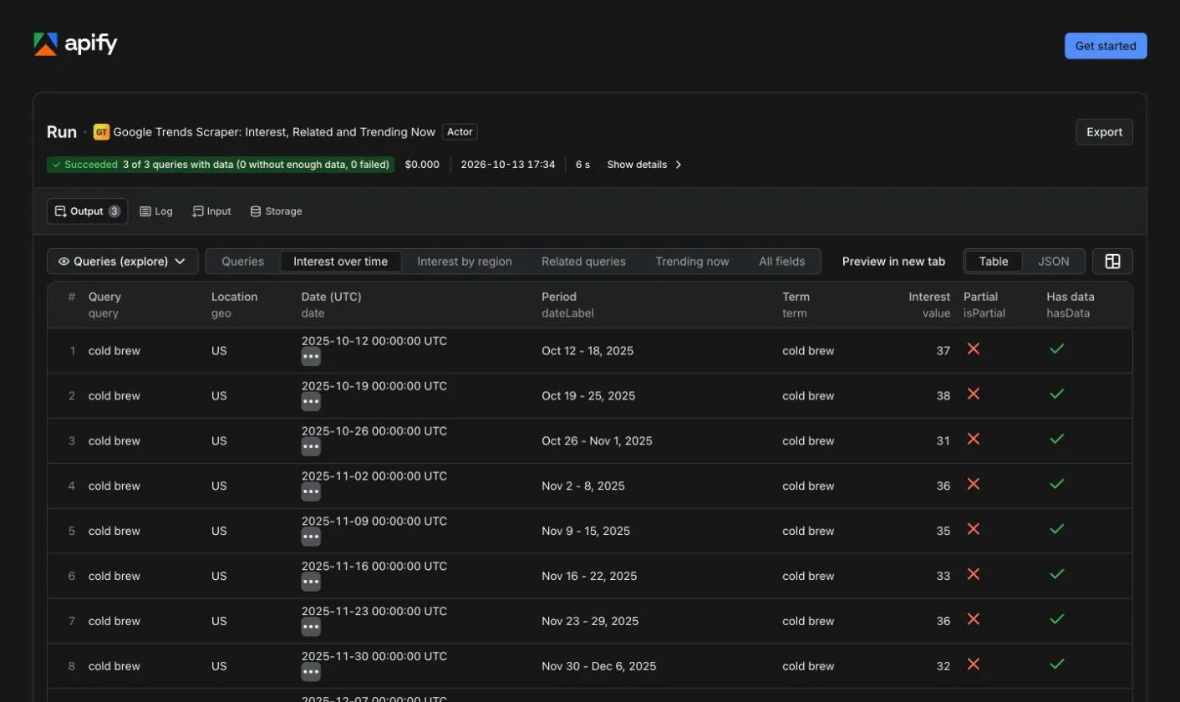Select the Queries view tab

(x=242, y=262)
